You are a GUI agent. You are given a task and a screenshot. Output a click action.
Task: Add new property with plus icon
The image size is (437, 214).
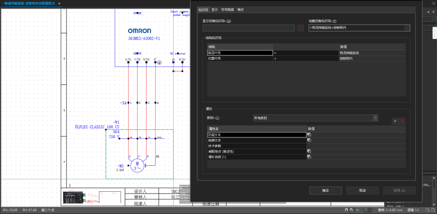pos(395,121)
